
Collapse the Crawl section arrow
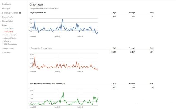[1, 25]
